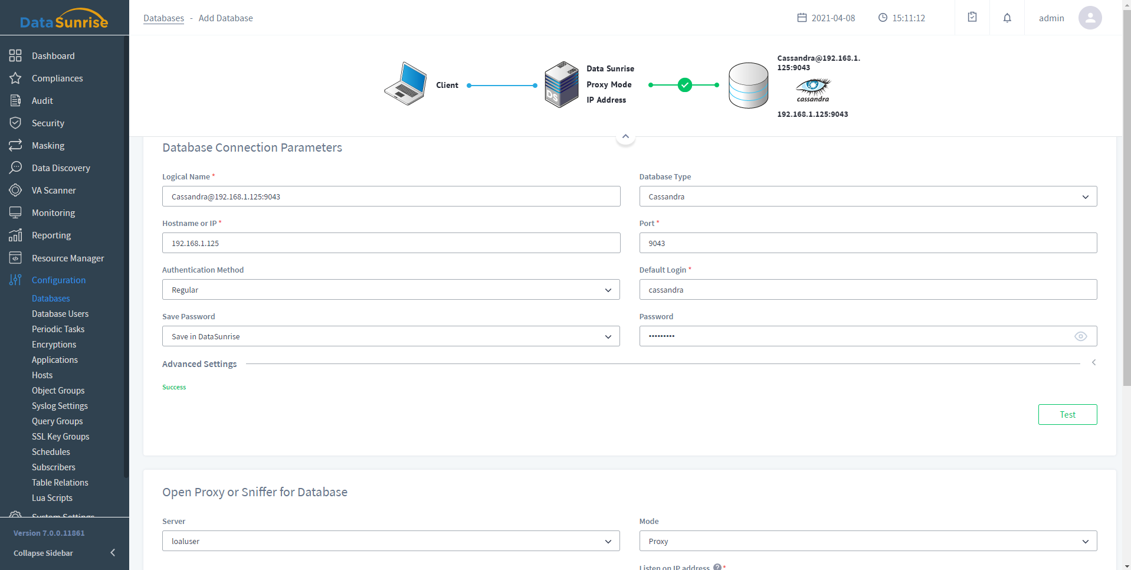Open the Authentication Method dropdown
Image resolution: width=1131 pixels, height=570 pixels.
391,290
